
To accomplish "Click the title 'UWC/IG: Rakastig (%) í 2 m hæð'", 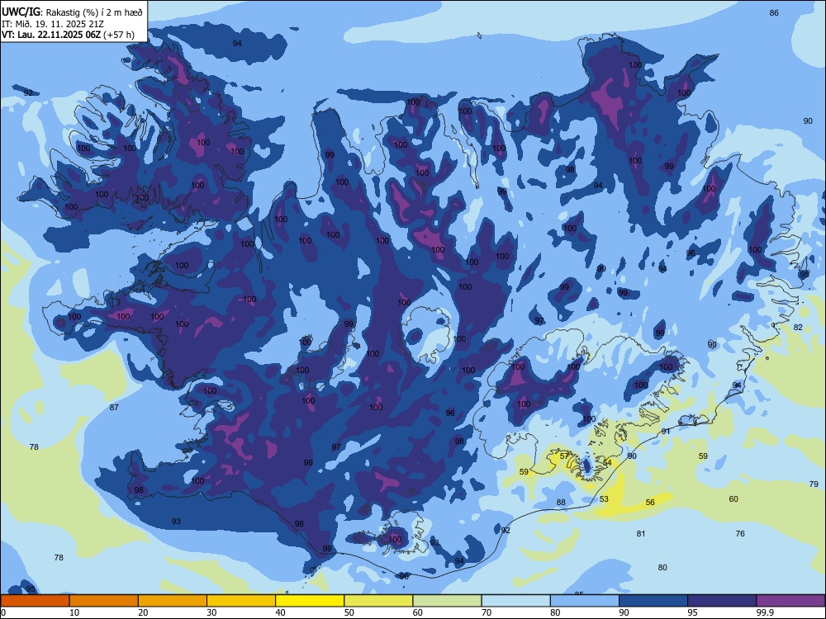I will coord(72,12).
